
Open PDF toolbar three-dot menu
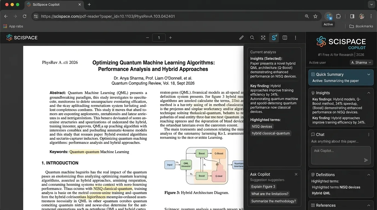click(x=295, y=38)
